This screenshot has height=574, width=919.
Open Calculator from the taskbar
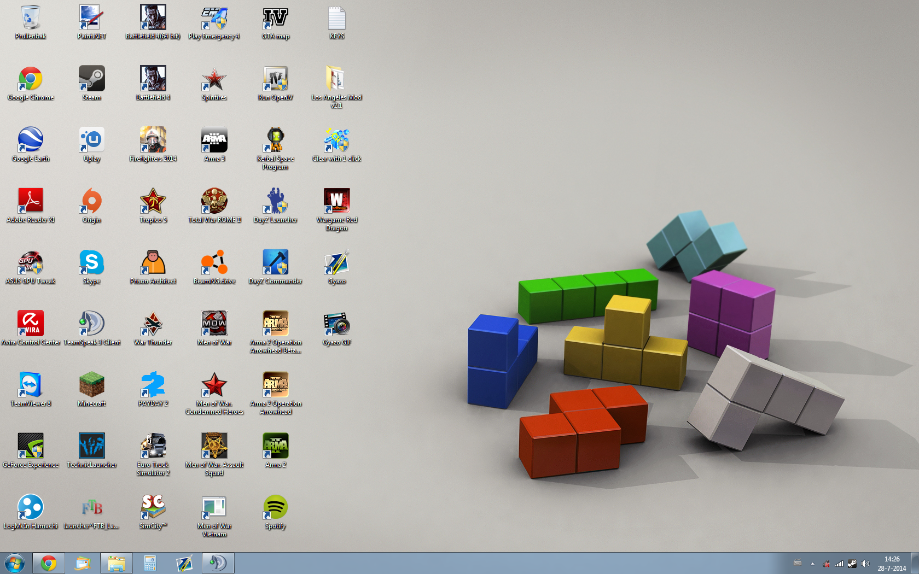pyautogui.click(x=150, y=563)
